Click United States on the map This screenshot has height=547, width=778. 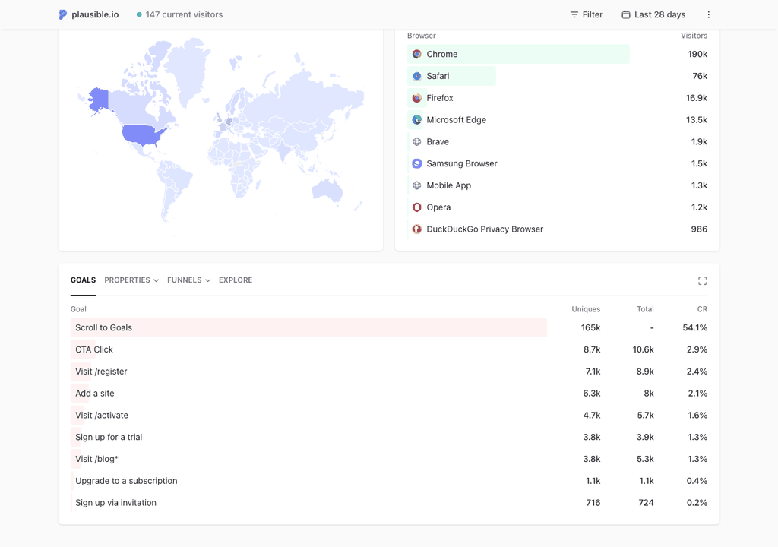[x=141, y=134]
